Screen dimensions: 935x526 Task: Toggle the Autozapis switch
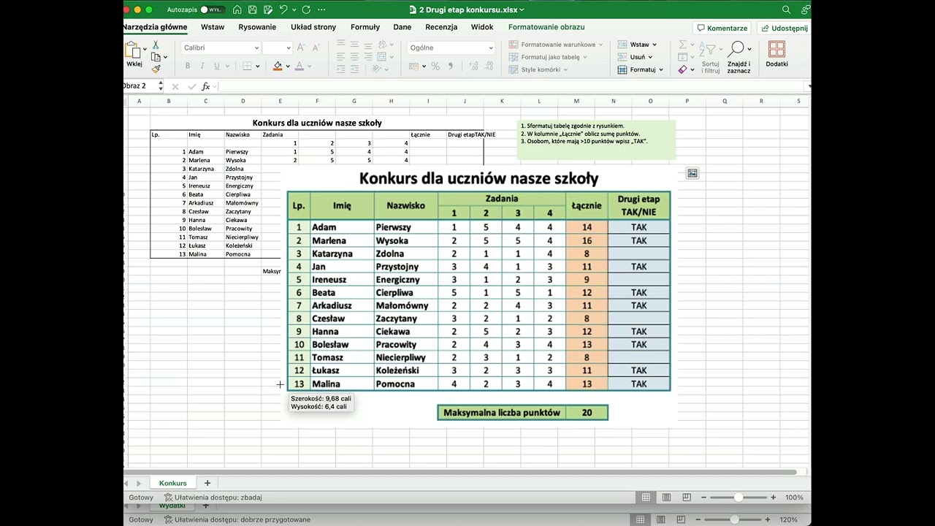(x=212, y=9)
